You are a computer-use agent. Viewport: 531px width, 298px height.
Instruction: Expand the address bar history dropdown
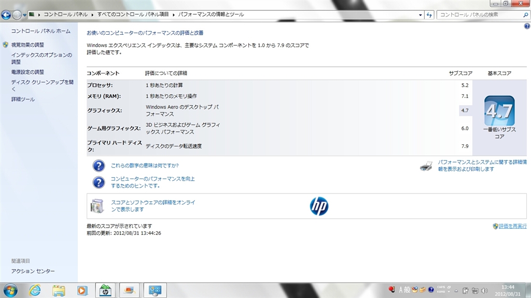[420, 15]
